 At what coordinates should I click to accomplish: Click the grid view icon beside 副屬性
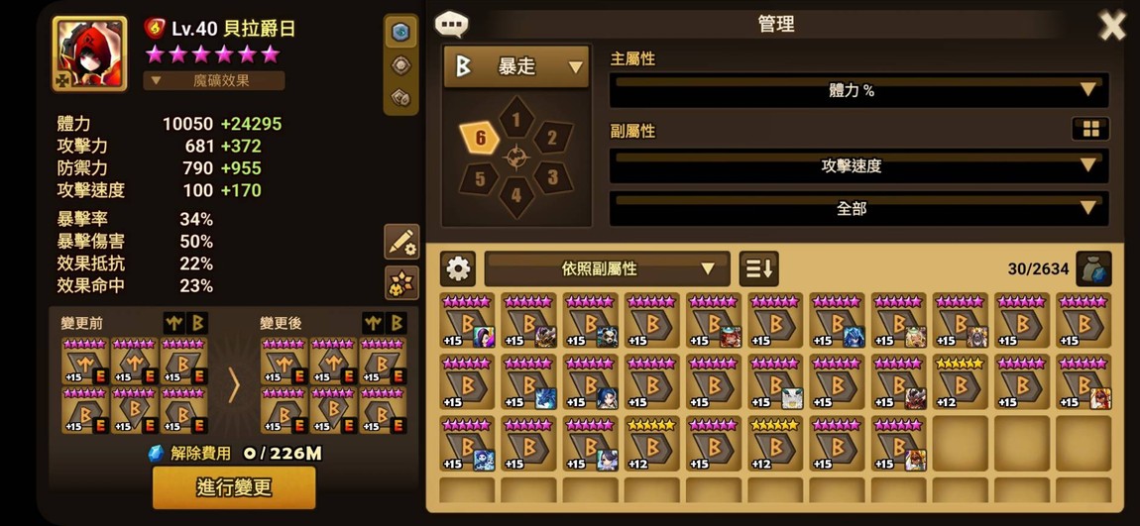[1090, 130]
